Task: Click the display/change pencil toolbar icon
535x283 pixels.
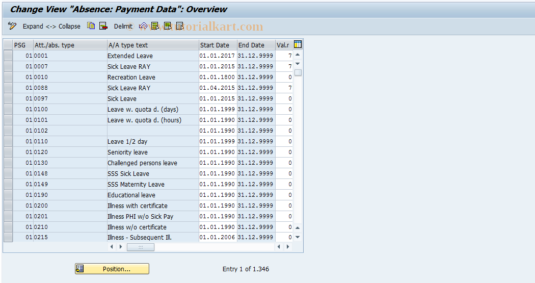Action: pos(12,26)
